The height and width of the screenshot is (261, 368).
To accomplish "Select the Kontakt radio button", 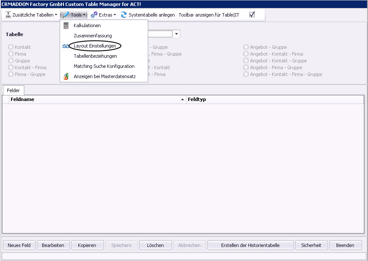I will [11, 47].
